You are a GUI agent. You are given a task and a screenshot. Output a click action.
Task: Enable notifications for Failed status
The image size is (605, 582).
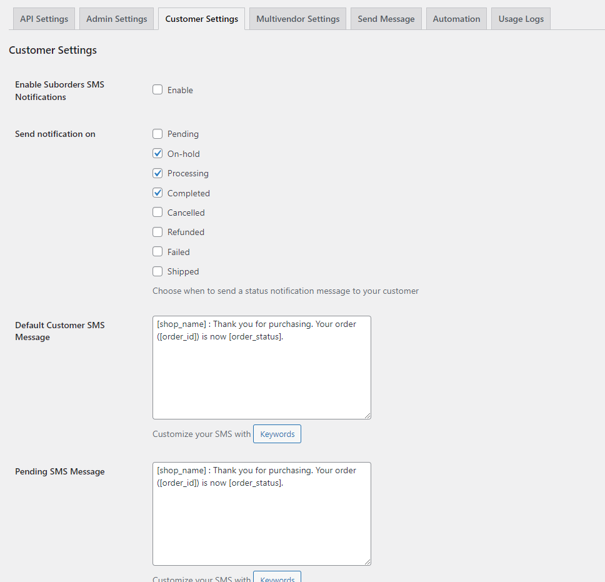click(157, 252)
